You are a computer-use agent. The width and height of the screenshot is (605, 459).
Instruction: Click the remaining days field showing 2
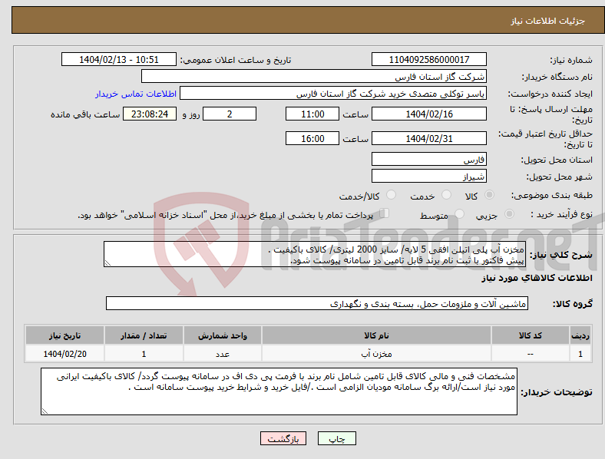[x=230, y=114]
